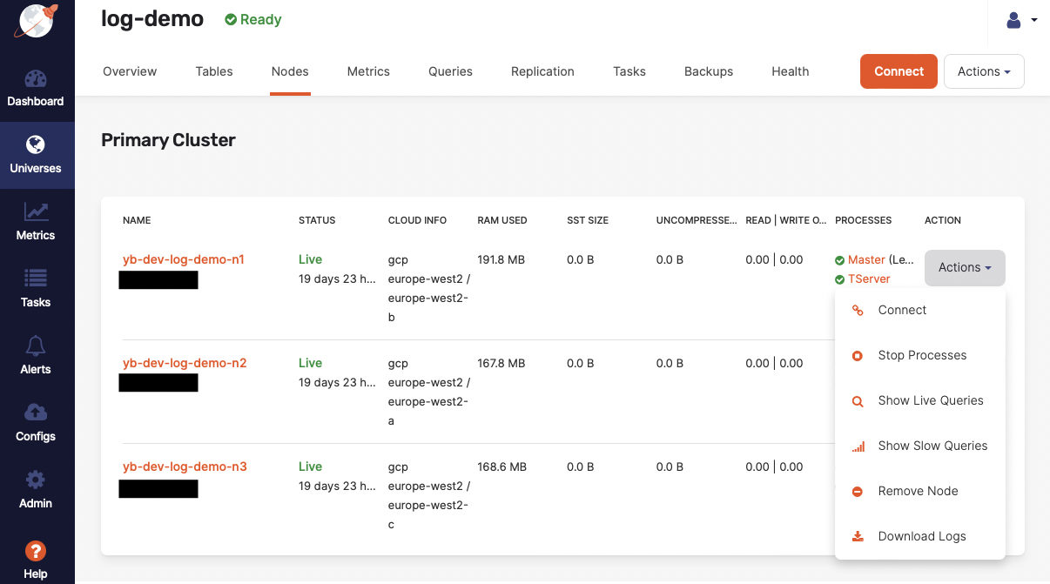Click the 168.6 MB RAM value
Screen dimensions: 1050x584
502,467
